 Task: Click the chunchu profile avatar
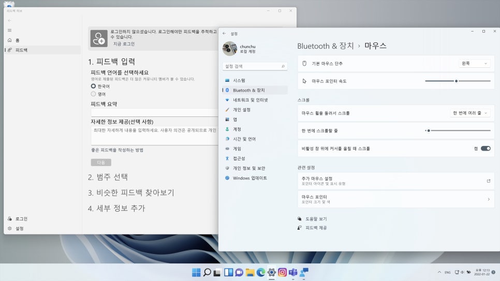tap(230, 49)
